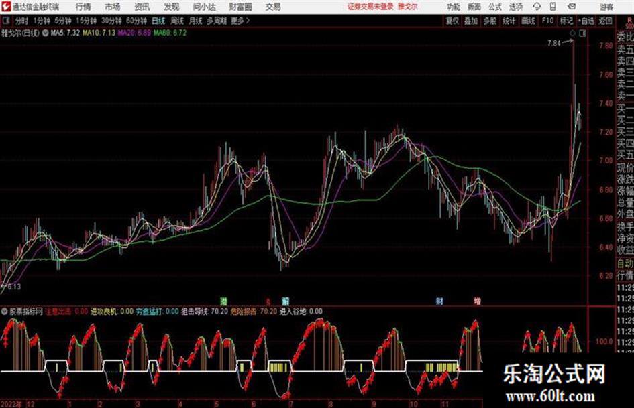634x408 pixels.
Task: Click the 雅戈尔 stock name in the title bar
Action: (408, 7)
